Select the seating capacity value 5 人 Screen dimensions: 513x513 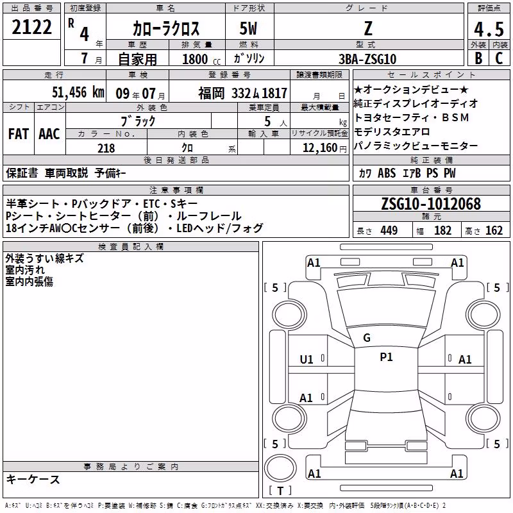[276, 122]
